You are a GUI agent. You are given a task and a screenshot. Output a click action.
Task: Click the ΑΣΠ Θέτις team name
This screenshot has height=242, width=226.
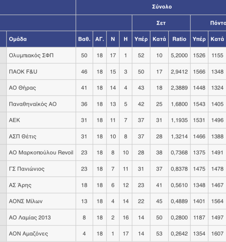point(23,137)
